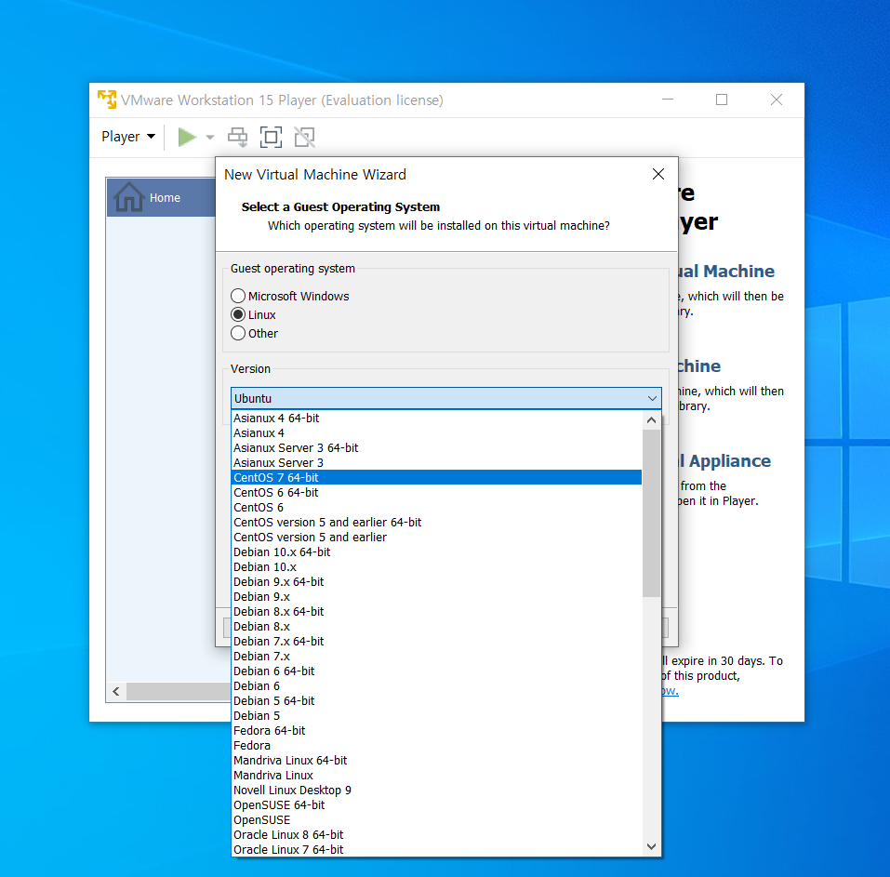Select Debian 7.x entry
The height and width of the screenshot is (877, 890).
pos(437,657)
